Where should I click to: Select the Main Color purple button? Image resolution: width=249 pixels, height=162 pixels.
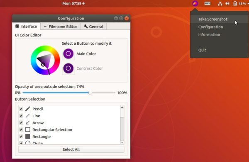[x=68, y=54]
